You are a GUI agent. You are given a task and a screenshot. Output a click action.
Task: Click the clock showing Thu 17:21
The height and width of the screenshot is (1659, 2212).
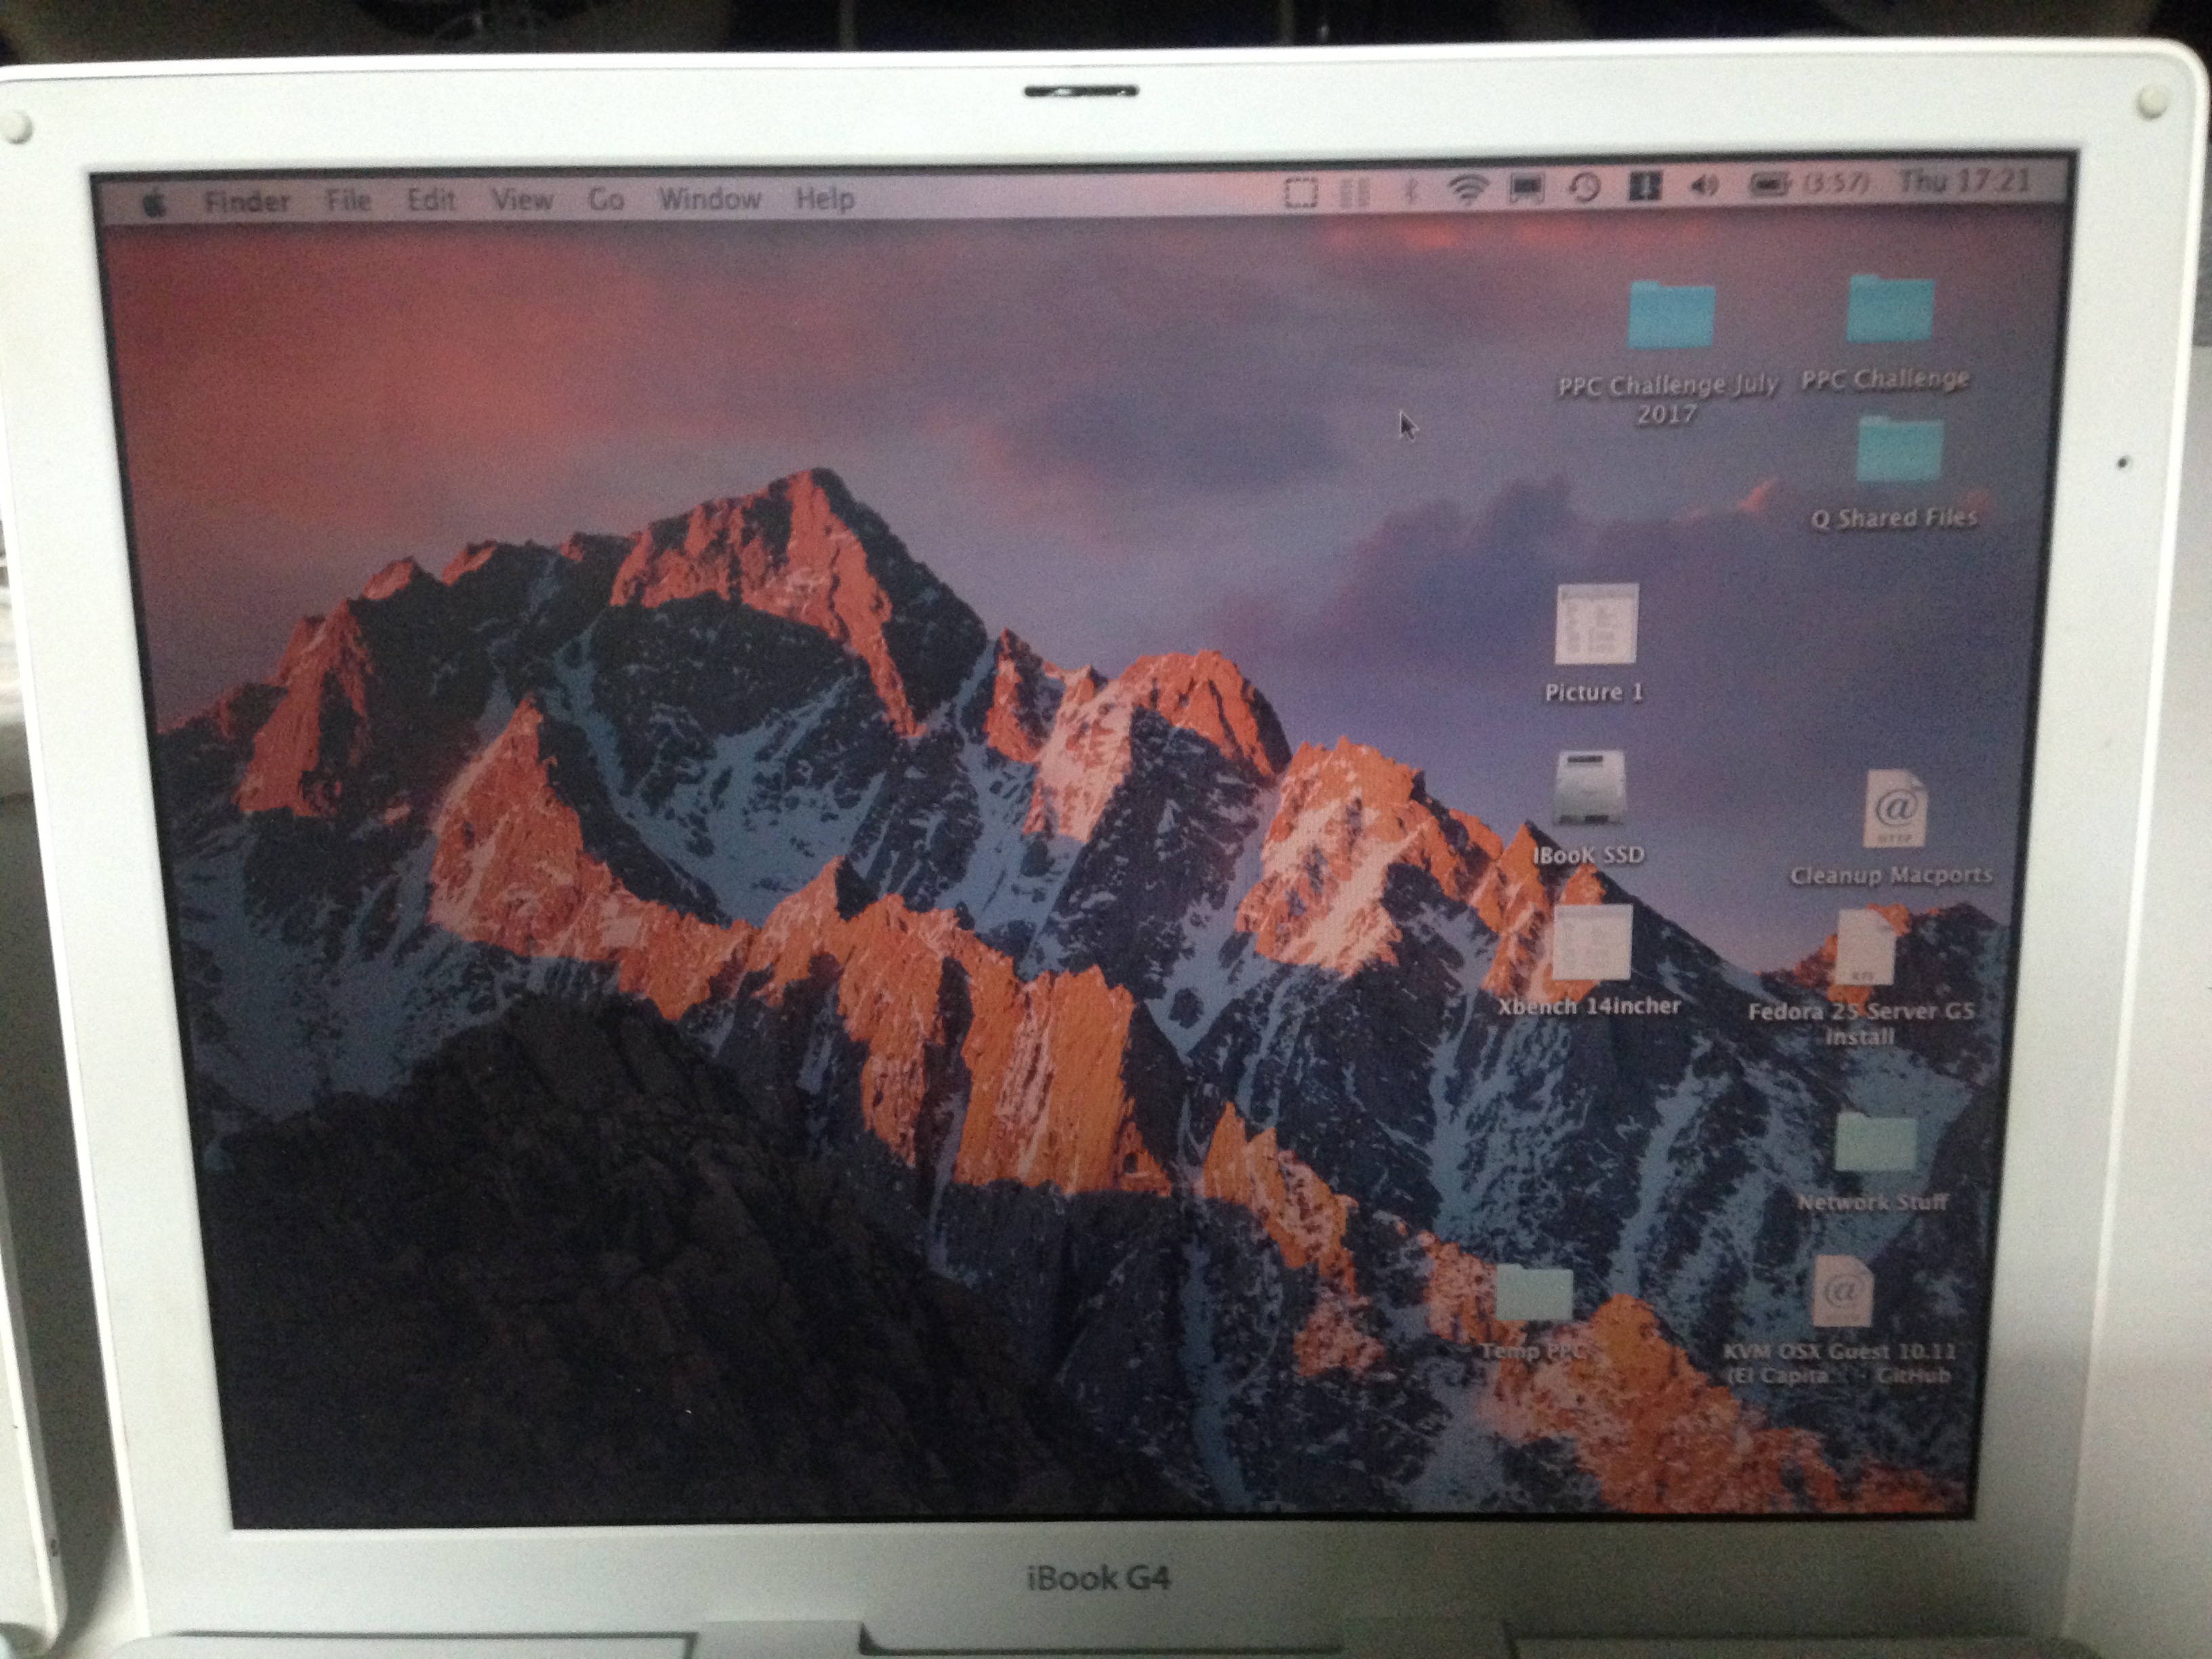coord(1964,181)
